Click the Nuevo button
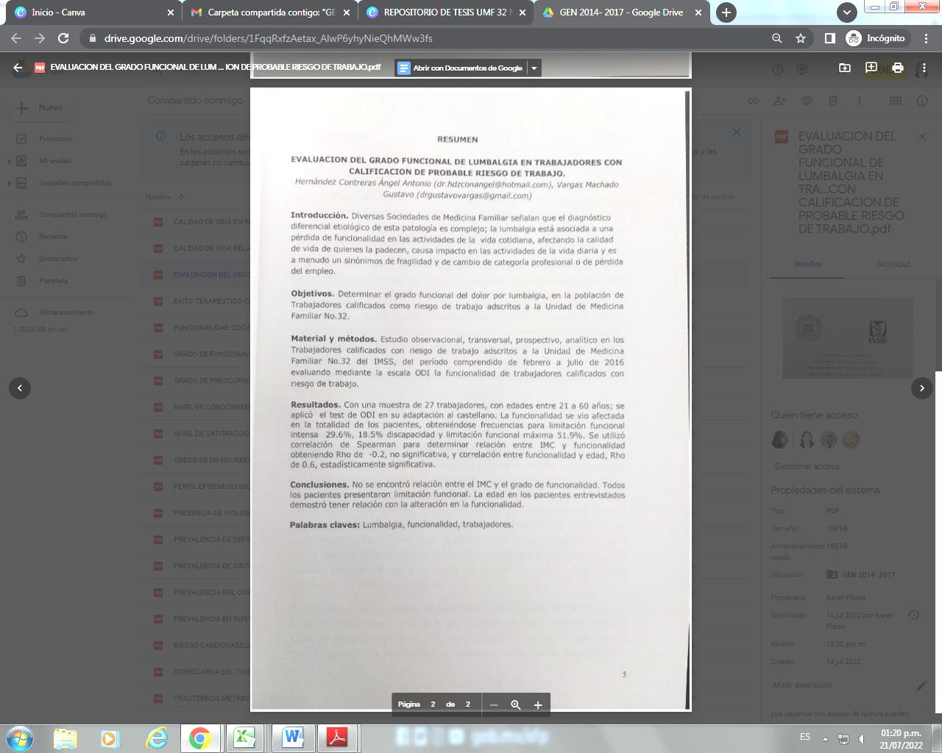The height and width of the screenshot is (753, 942). (x=41, y=107)
